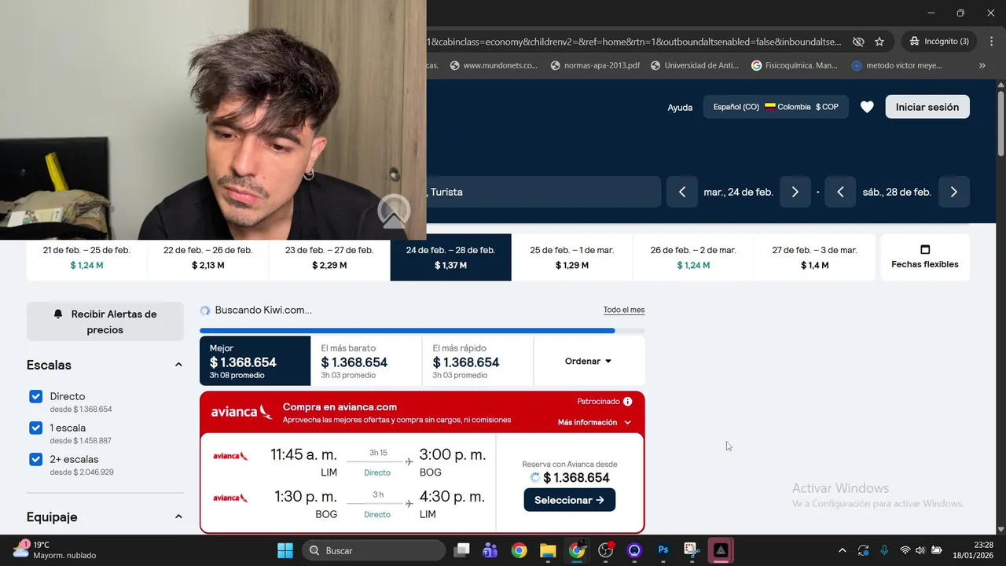Collapse the Equipaje filter section
Screen dimensions: 1006x566
178,516
